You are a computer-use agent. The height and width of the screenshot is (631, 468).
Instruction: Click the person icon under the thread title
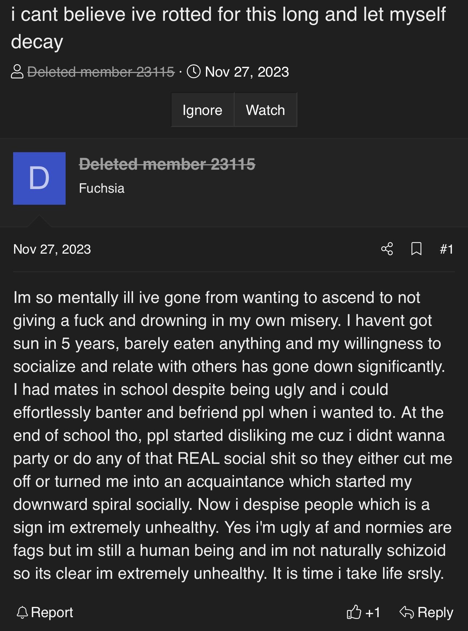17,72
